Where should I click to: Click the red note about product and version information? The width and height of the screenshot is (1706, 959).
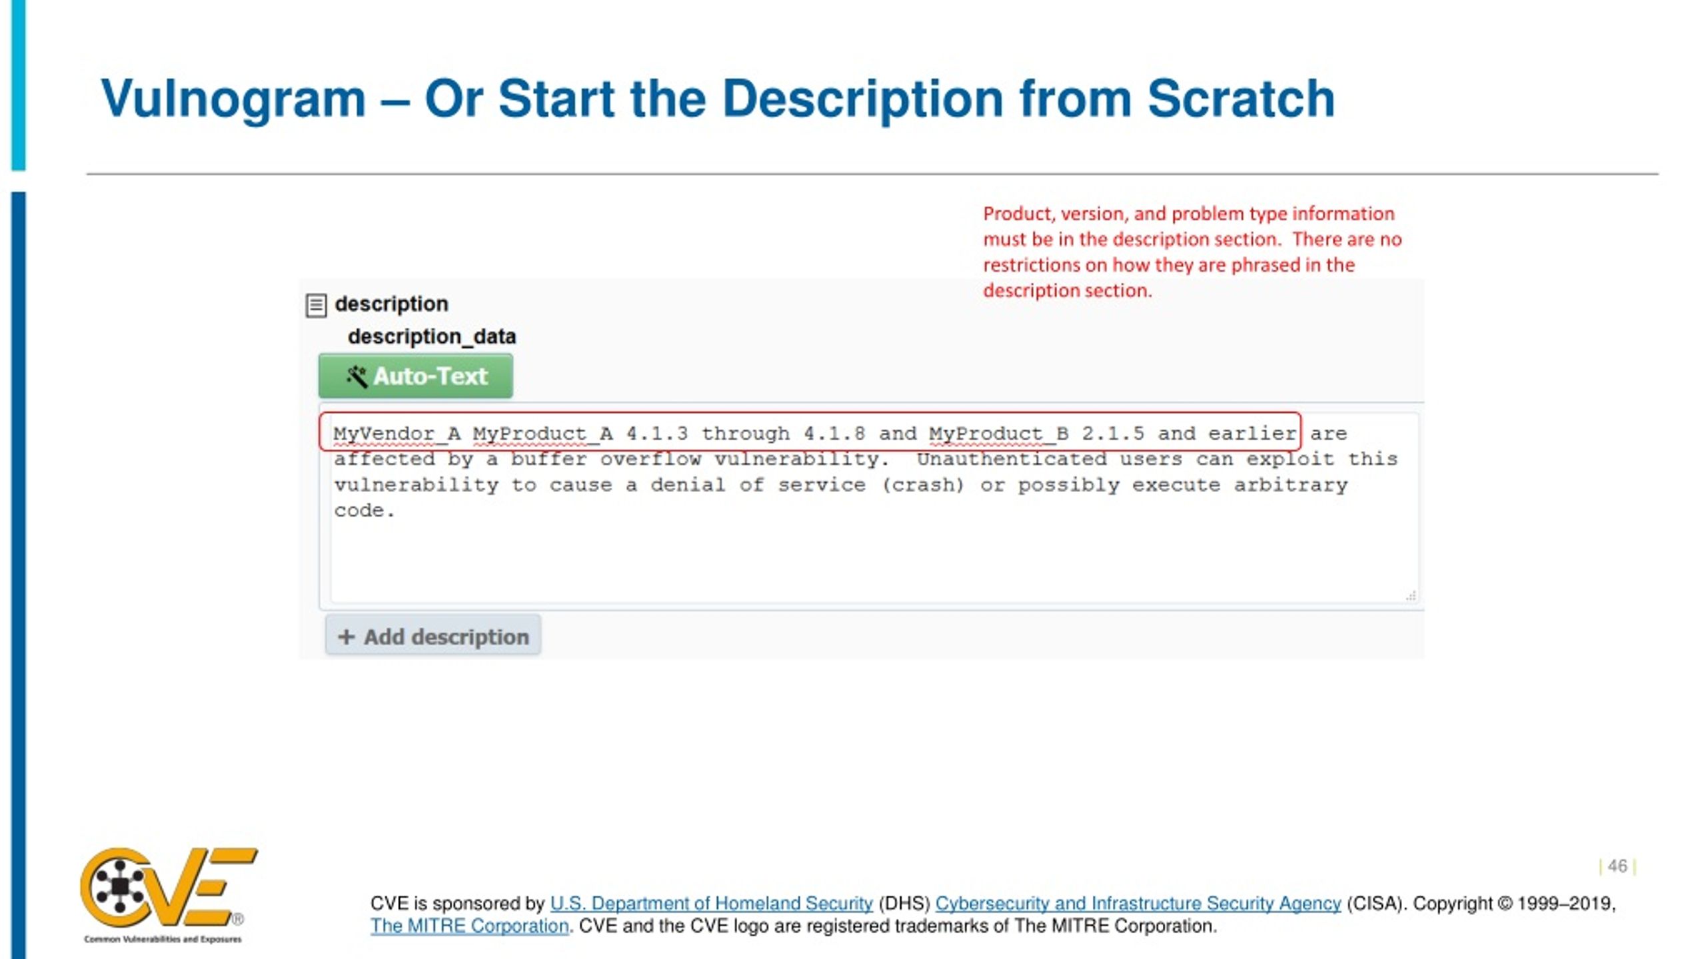(1192, 252)
